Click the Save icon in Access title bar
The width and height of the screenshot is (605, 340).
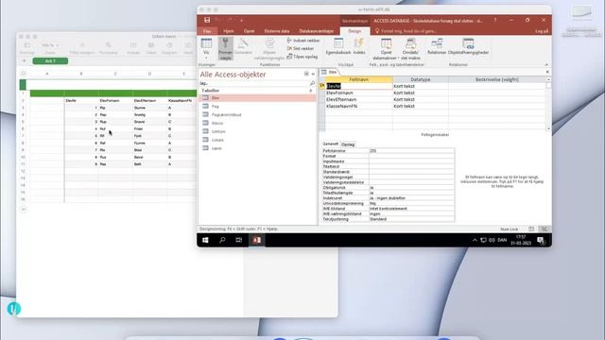tap(207, 20)
